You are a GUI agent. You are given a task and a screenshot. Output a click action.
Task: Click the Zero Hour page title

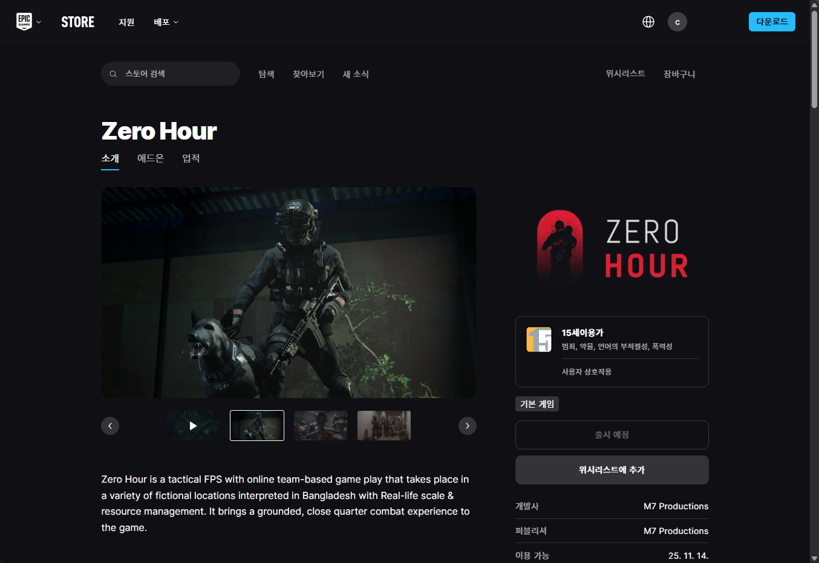point(159,131)
